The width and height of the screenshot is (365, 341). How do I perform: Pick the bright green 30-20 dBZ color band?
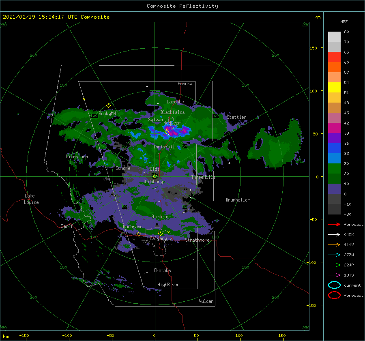click(334, 169)
